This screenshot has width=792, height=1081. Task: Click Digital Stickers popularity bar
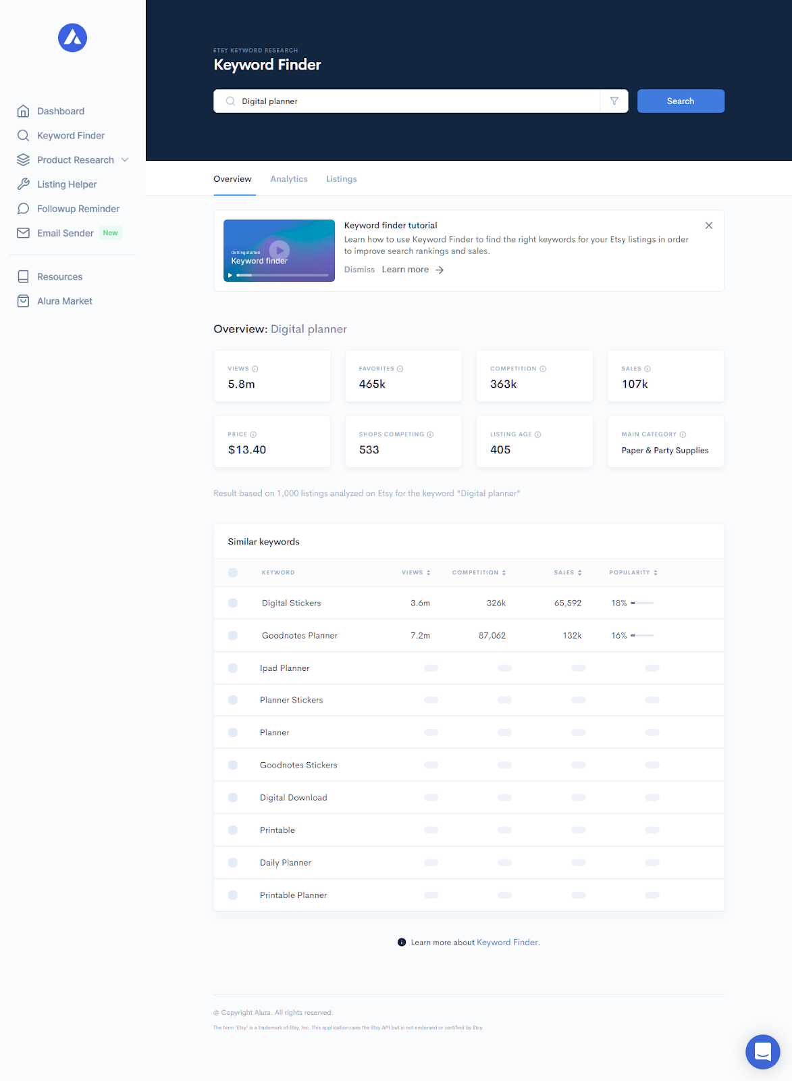click(x=642, y=603)
